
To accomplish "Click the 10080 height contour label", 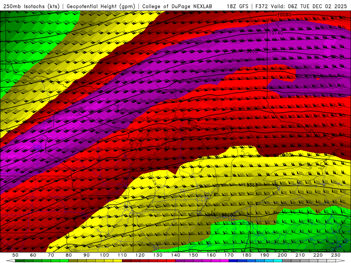I will pyautogui.click(x=284, y=15).
